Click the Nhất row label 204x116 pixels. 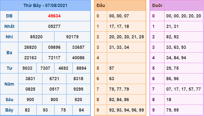tap(9, 26)
